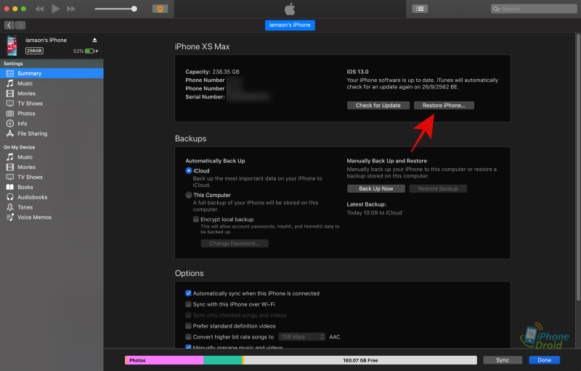Click the volume slider in the toolbar

pyautogui.click(x=116, y=9)
